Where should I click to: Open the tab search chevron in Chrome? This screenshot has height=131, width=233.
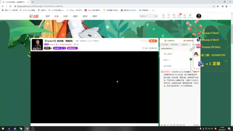pos(213,2)
